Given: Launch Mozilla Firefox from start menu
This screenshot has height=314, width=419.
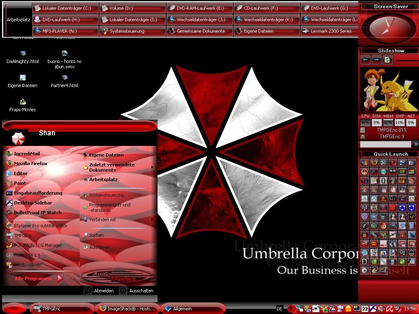Looking at the screenshot, I should click(27, 164).
